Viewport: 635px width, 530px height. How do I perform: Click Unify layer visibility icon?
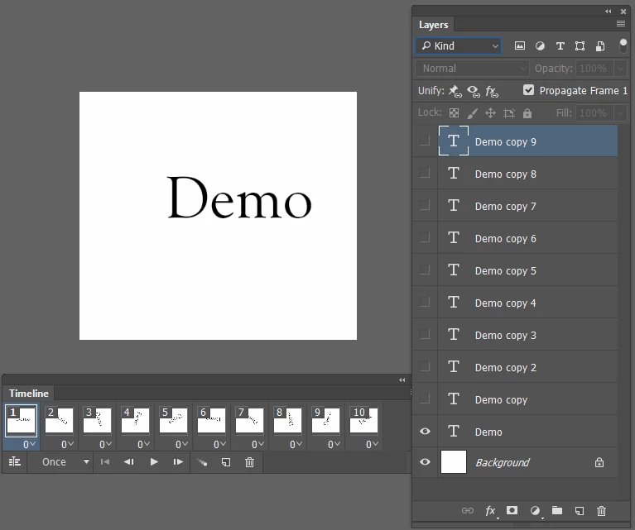474,91
